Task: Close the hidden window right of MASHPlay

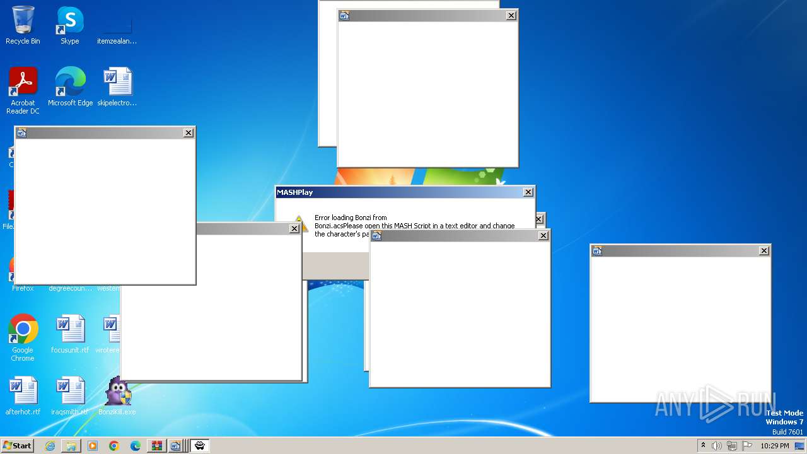Action: pos(540,219)
